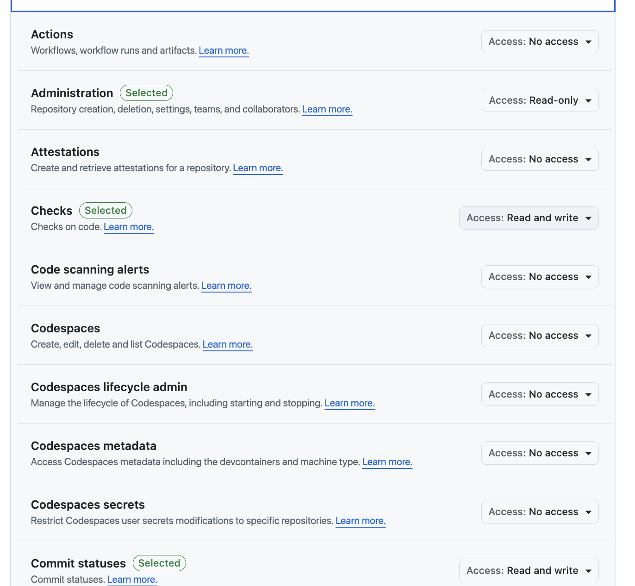The image size is (635, 586).
Task: Follow Learn more for Commit statuses
Action: (x=132, y=580)
